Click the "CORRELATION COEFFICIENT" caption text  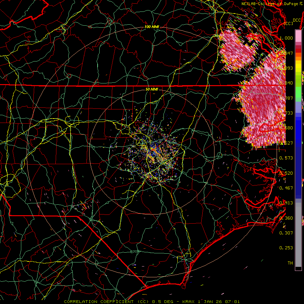tap(99, 302)
